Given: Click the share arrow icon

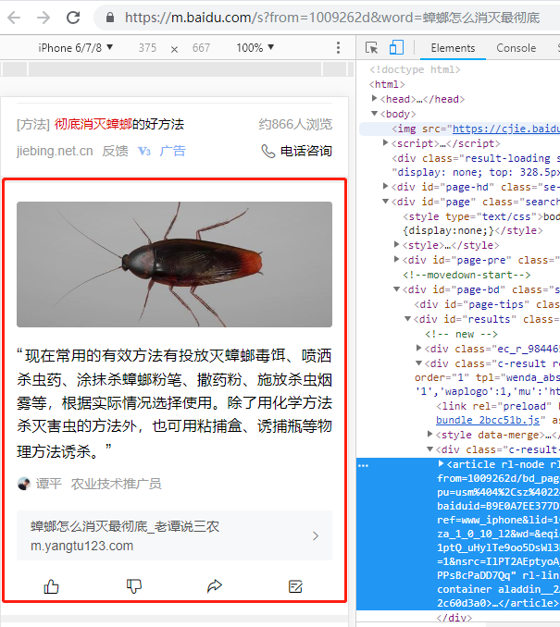Looking at the screenshot, I should pos(215,586).
